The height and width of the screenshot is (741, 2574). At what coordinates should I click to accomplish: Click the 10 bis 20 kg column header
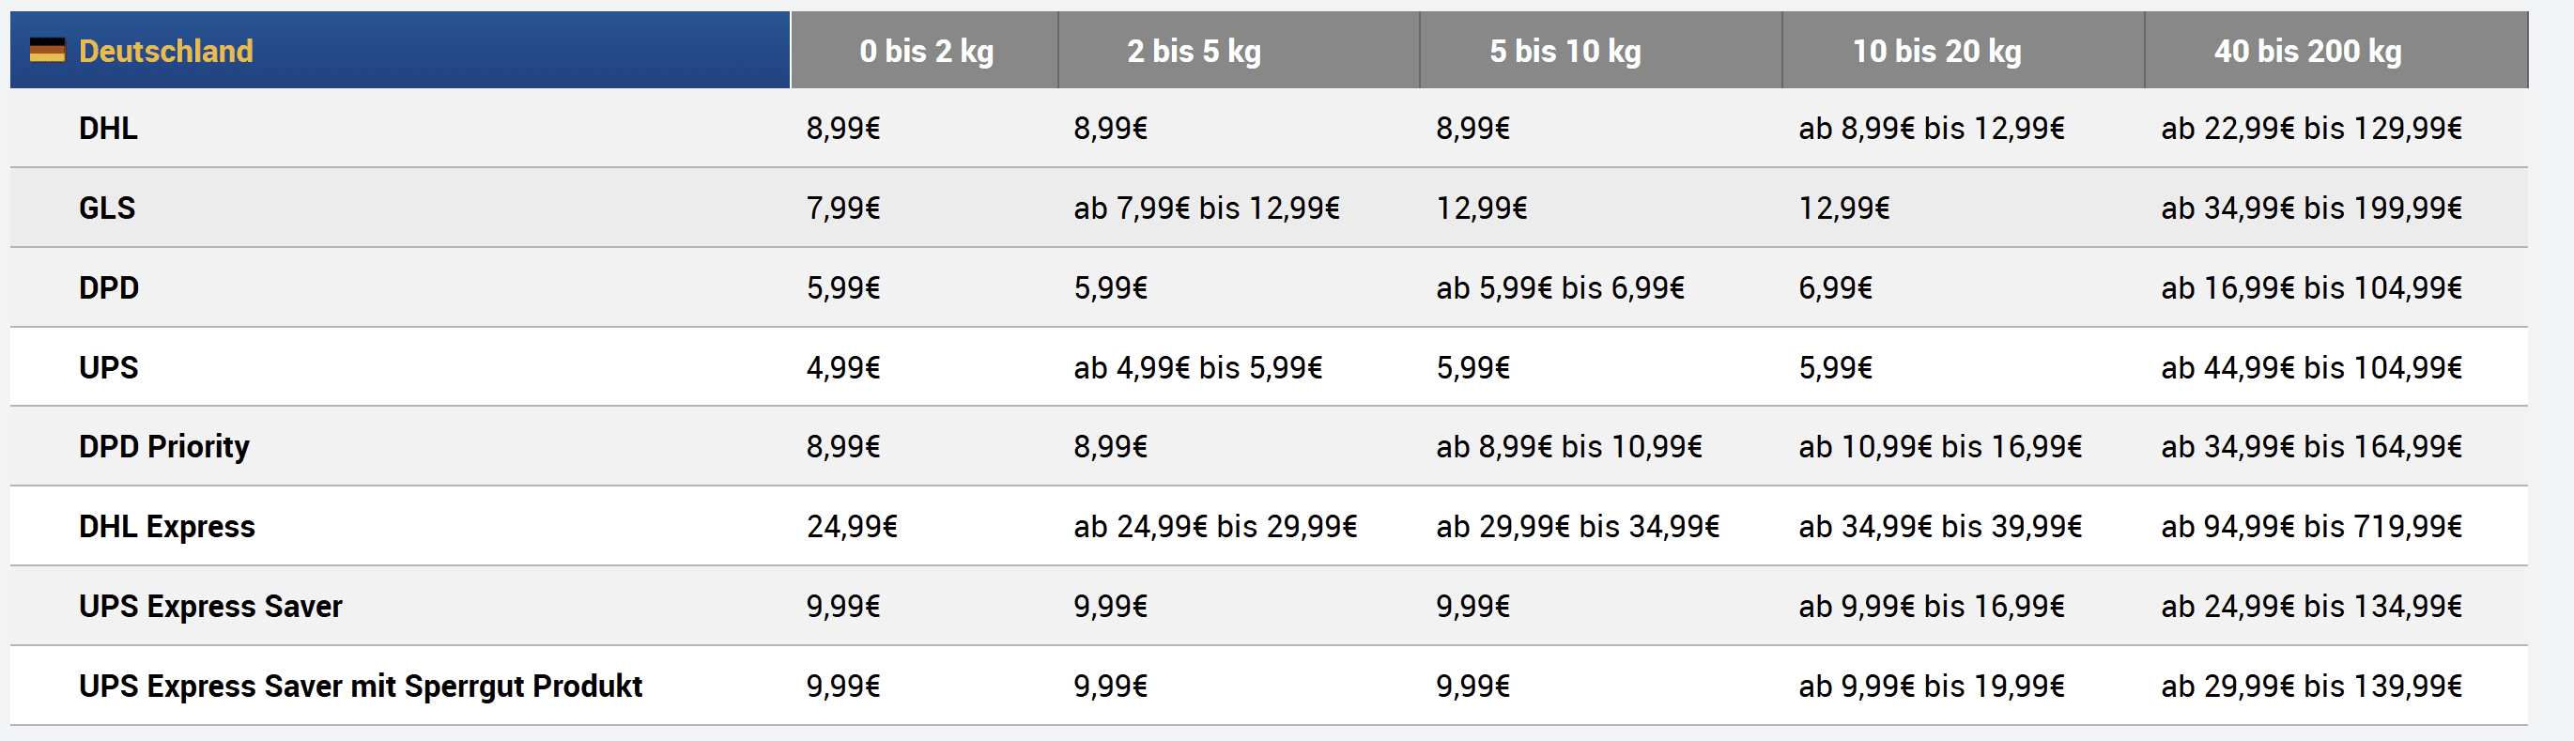click(x=1936, y=51)
